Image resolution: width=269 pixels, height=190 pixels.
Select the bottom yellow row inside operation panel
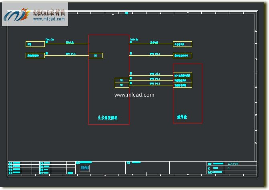click(183, 85)
